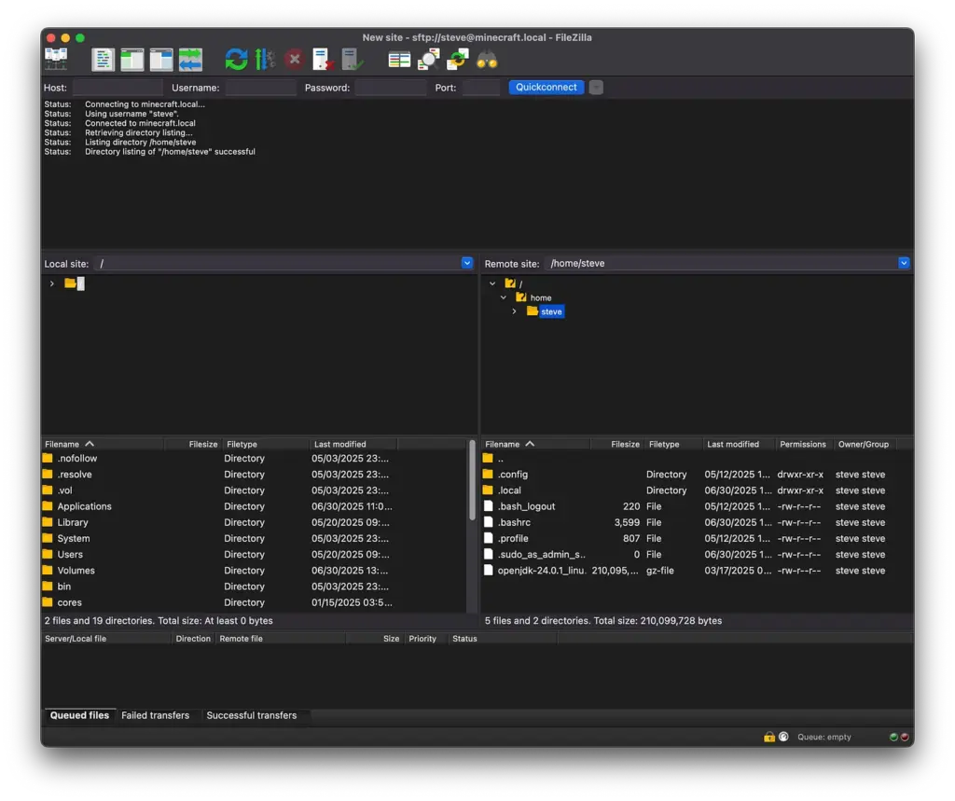Select 'home' folder in remote tree
Viewport: 955px width, 801px height.
(x=540, y=297)
